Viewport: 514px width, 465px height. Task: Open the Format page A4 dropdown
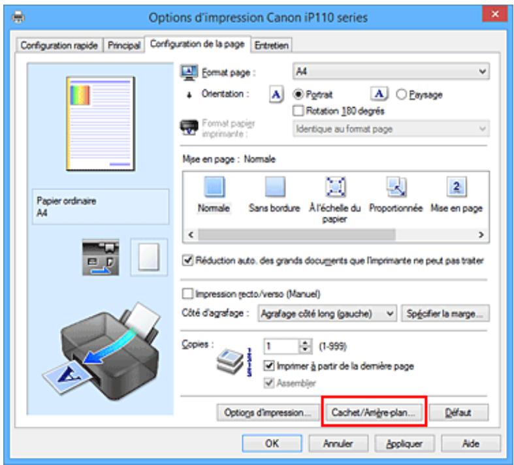click(x=391, y=71)
